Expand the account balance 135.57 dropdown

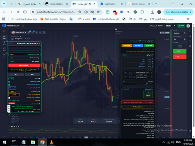tap(174, 26)
